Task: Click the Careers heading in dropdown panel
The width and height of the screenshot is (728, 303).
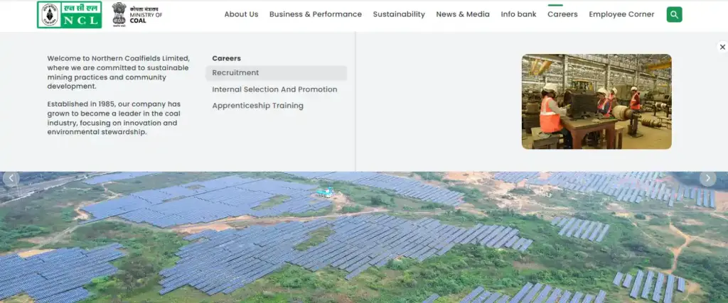Action: [226, 58]
